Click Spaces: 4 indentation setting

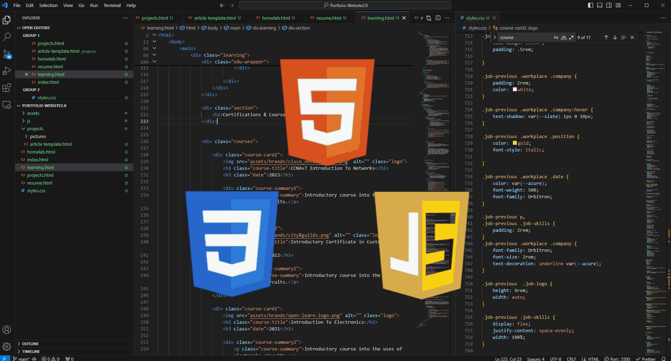pyautogui.click(x=536, y=358)
